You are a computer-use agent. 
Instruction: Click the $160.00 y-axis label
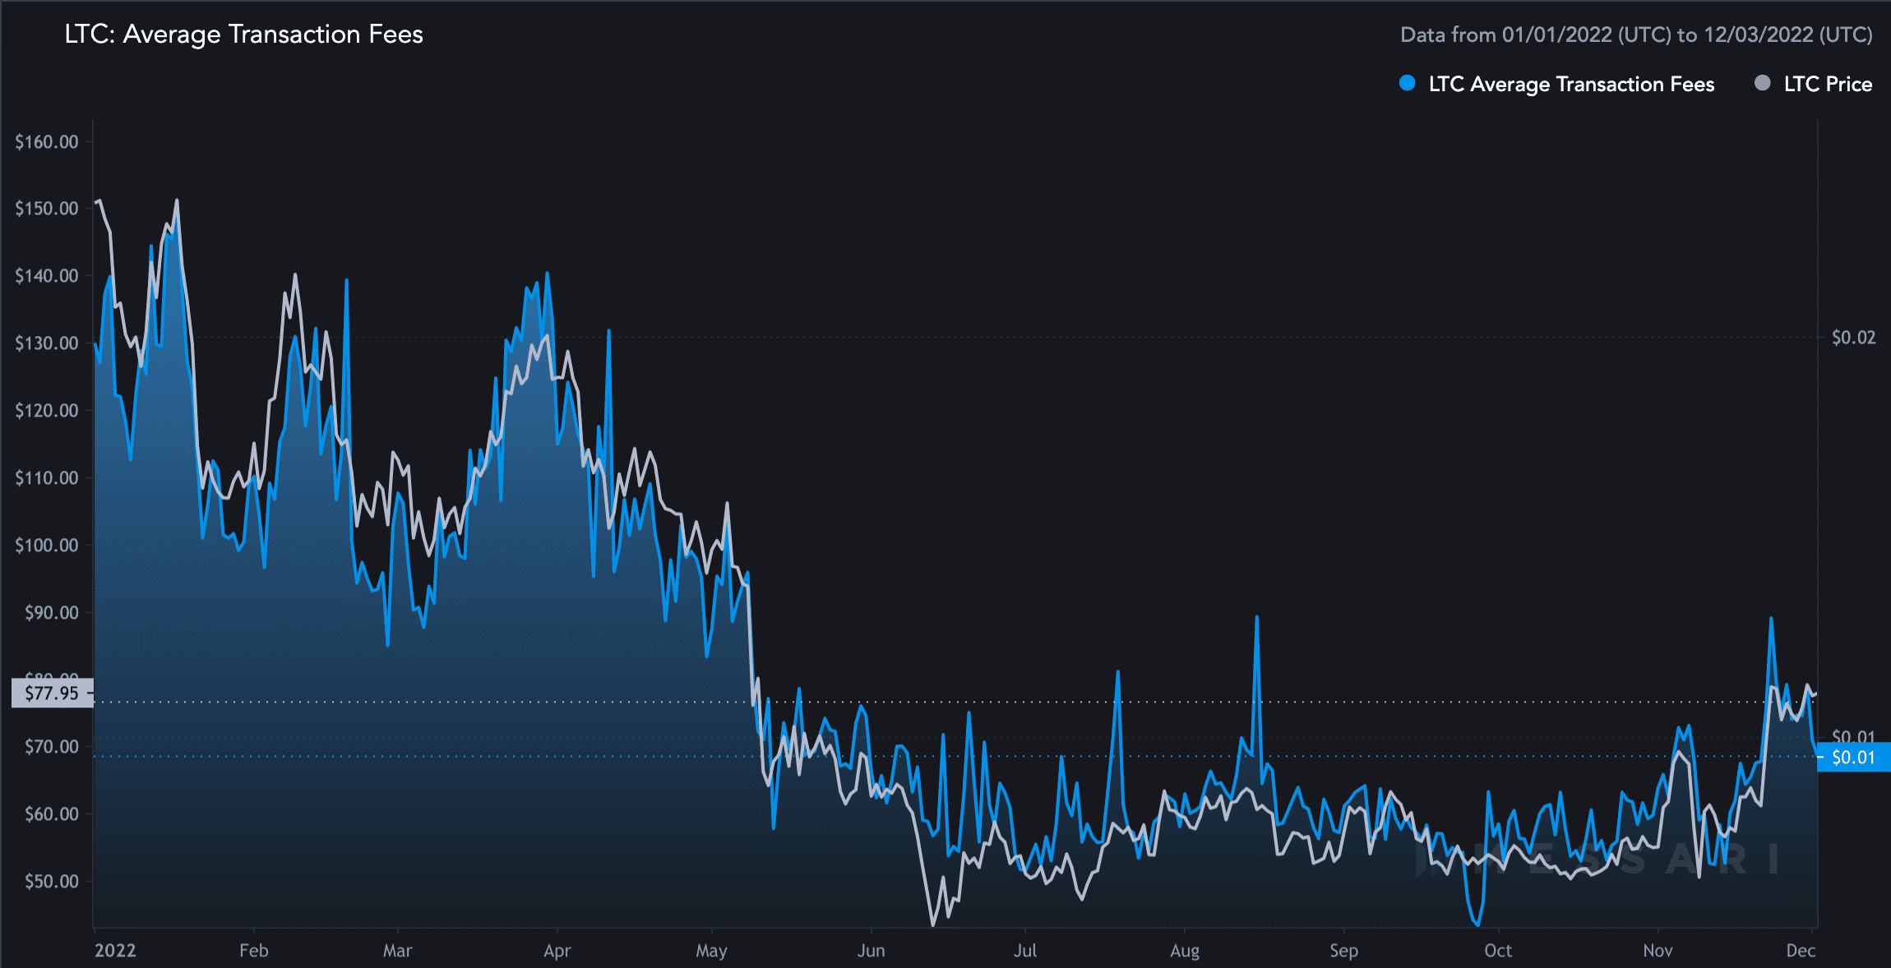click(47, 141)
